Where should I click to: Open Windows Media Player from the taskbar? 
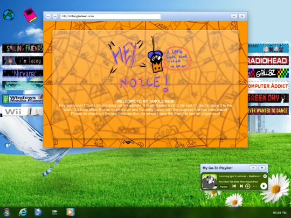(x=71, y=212)
